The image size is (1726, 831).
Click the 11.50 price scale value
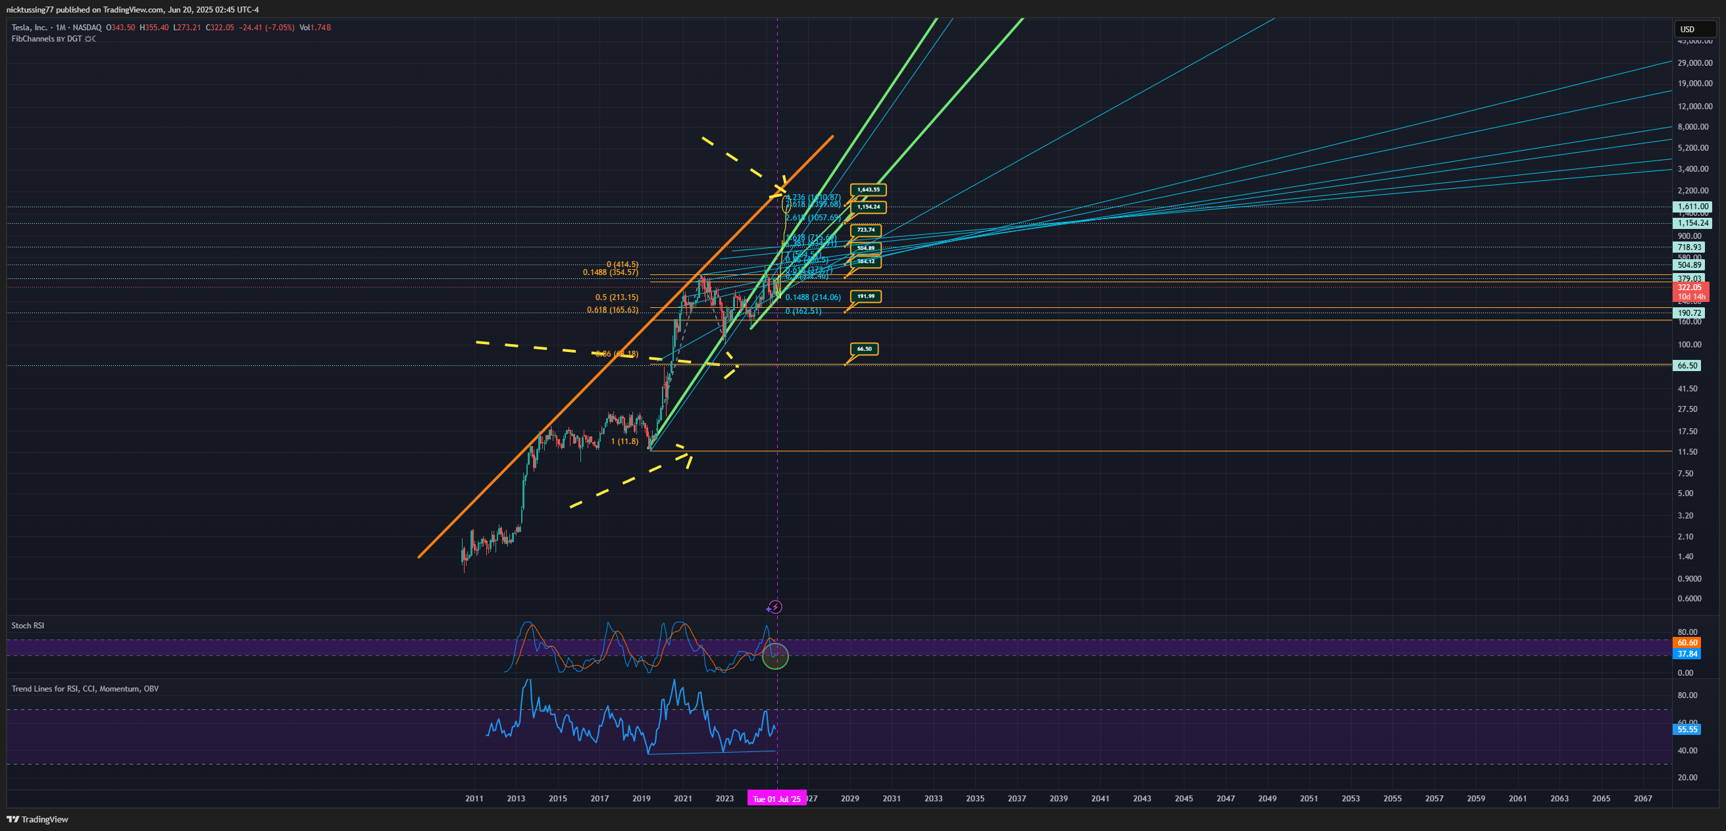(1688, 452)
